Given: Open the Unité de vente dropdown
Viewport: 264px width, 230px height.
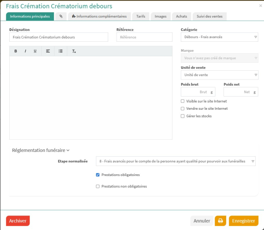Looking at the screenshot, I should pyautogui.click(x=220, y=75).
